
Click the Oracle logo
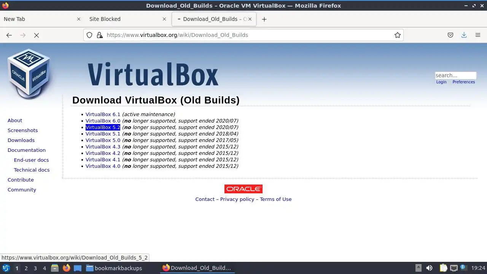coord(243,189)
